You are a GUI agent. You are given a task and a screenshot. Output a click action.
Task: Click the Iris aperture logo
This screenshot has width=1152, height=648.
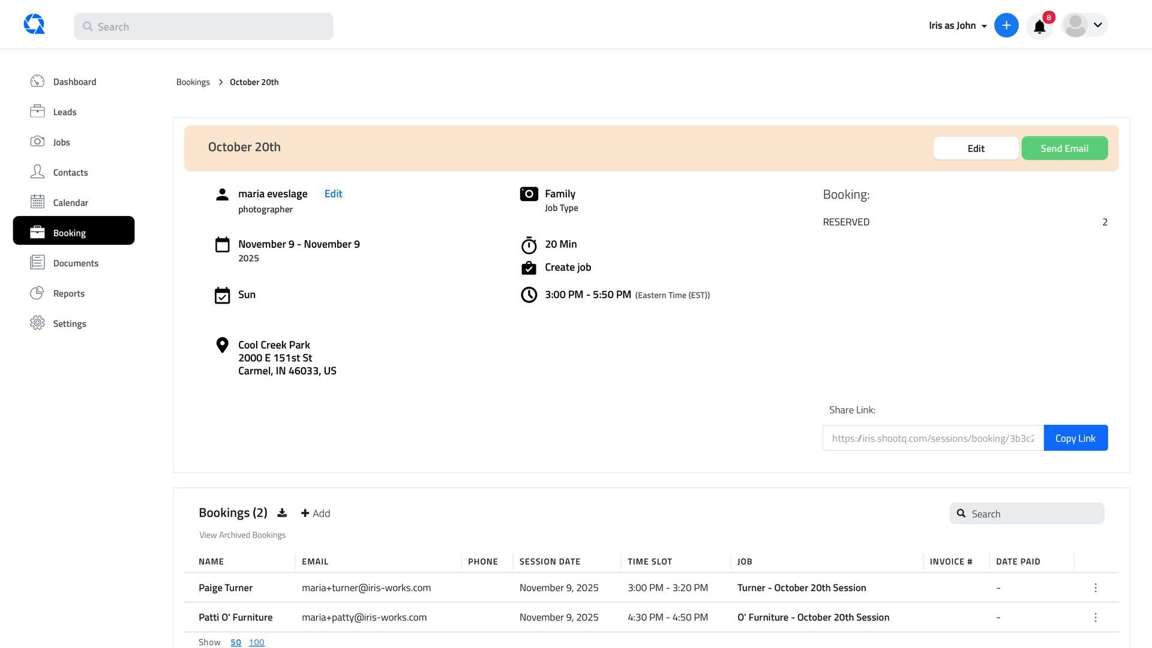coord(34,25)
